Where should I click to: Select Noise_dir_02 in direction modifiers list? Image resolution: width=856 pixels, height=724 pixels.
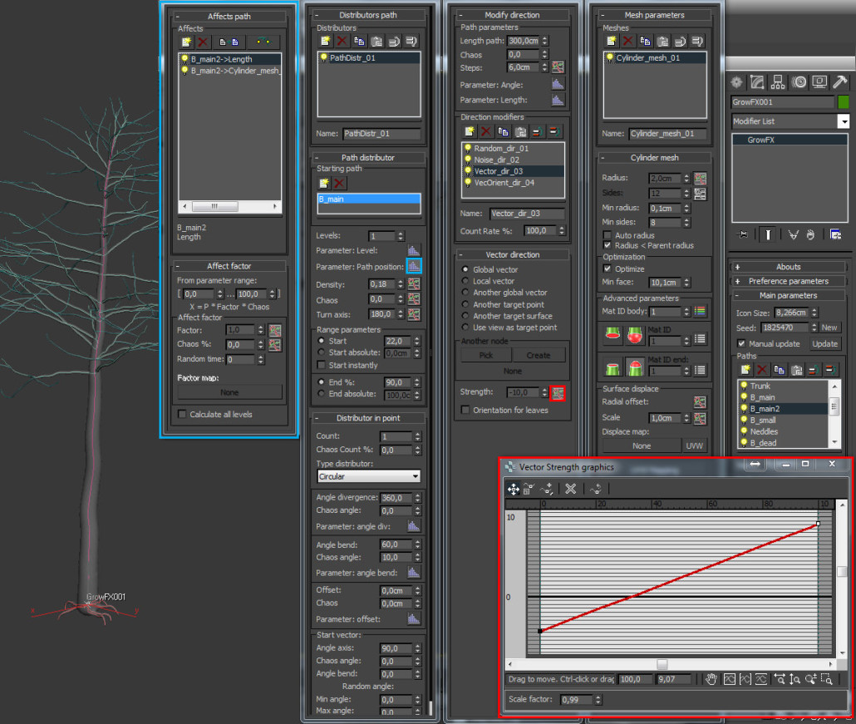[496, 160]
